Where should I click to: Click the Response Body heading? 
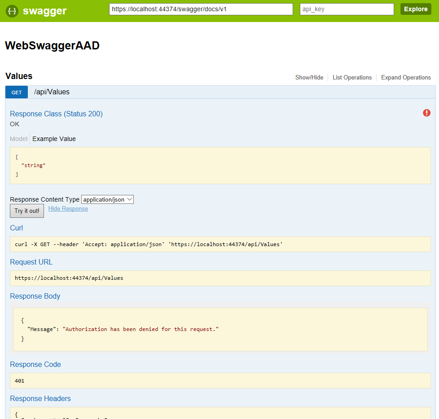[x=35, y=296]
